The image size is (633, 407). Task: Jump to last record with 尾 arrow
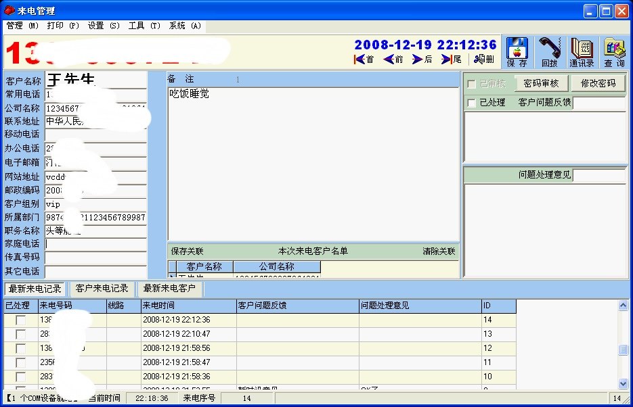click(452, 59)
